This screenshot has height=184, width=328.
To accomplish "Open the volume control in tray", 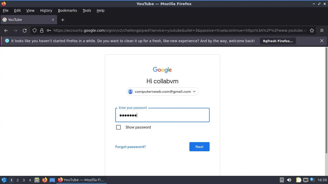I will coord(289,180).
